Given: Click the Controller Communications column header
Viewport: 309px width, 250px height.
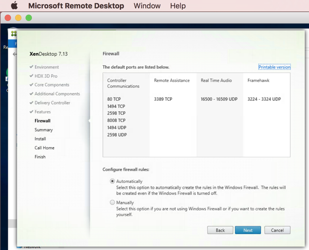Looking at the screenshot, I should click(123, 83).
